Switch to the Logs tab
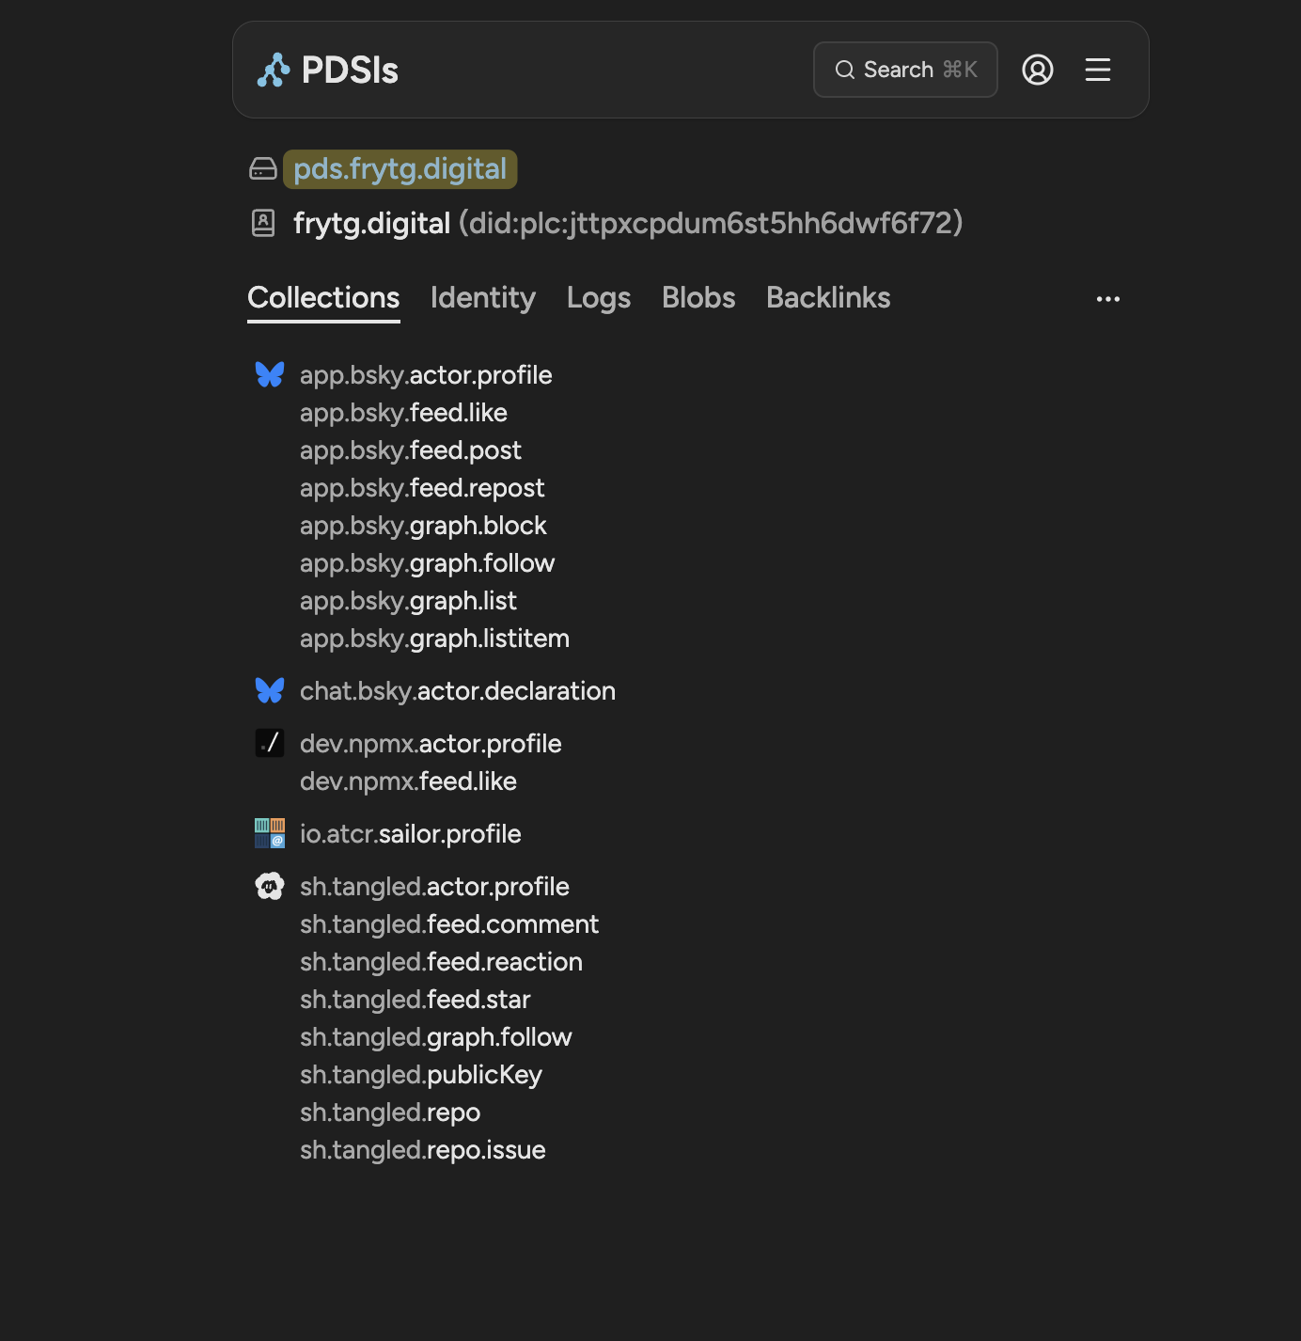Viewport: 1301px width, 1341px height. [x=599, y=298]
